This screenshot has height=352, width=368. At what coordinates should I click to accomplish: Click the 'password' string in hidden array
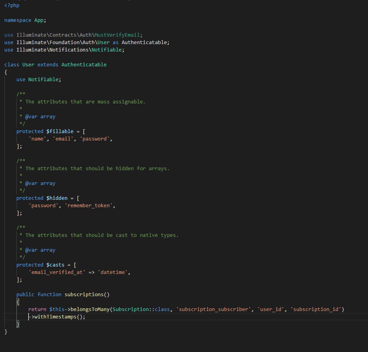point(43,206)
